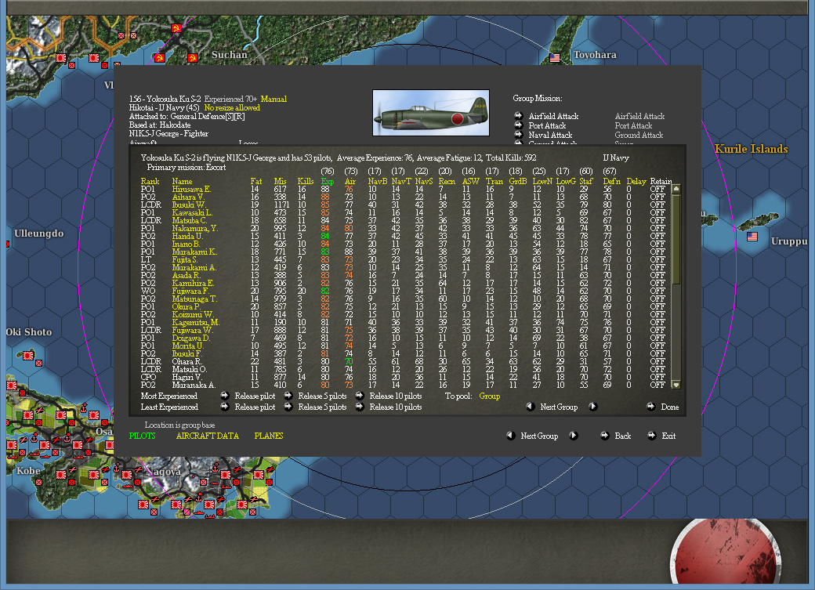Select pilot Koizumi W. in the list
815x590 pixels.
[x=193, y=314]
